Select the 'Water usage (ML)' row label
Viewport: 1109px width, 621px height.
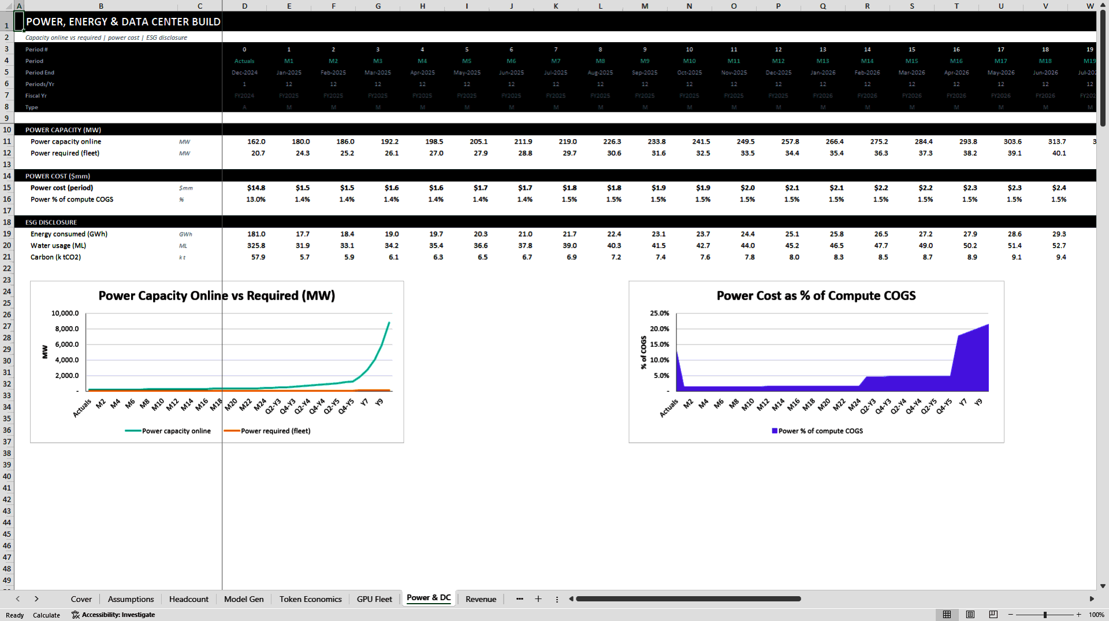pyautogui.click(x=58, y=245)
